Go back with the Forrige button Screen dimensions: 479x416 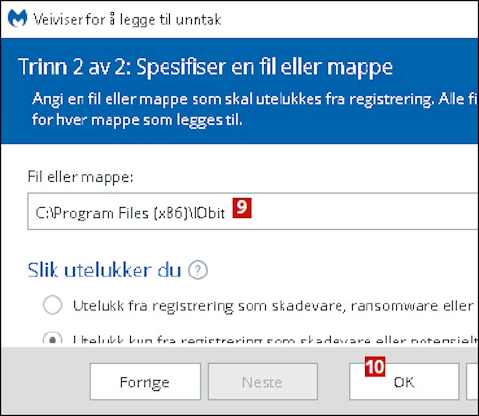point(145,381)
